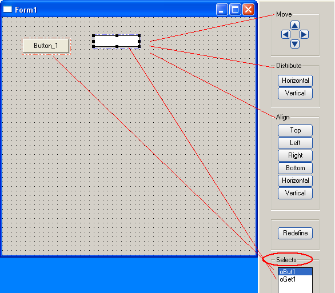The height and width of the screenshot is (293, 335).
Task: Click the Form1 window title icon
Action: 7,9
